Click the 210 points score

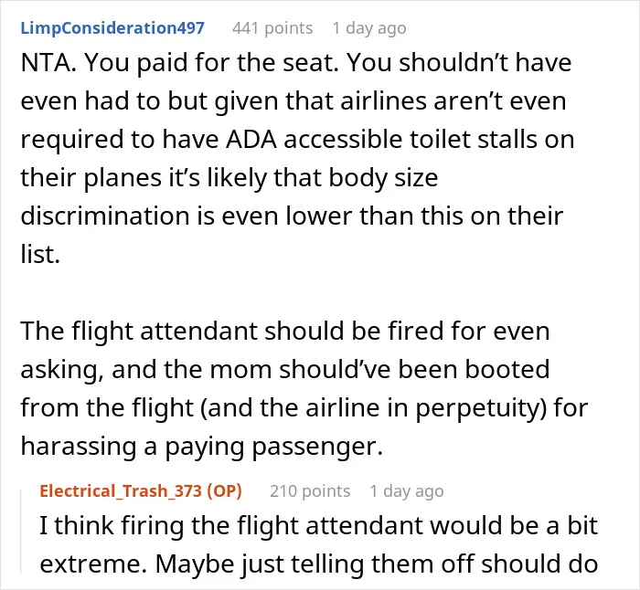[x=310, y=491]
